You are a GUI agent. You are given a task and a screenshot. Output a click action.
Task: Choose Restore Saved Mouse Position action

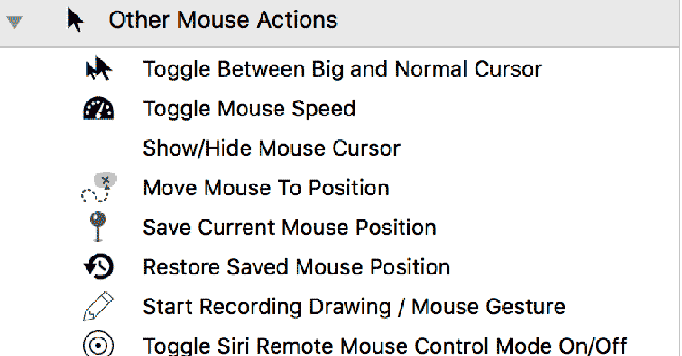point(296,267)
